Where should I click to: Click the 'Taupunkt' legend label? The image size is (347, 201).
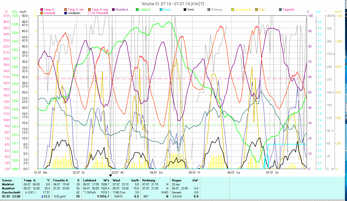[x=288, y=10]
